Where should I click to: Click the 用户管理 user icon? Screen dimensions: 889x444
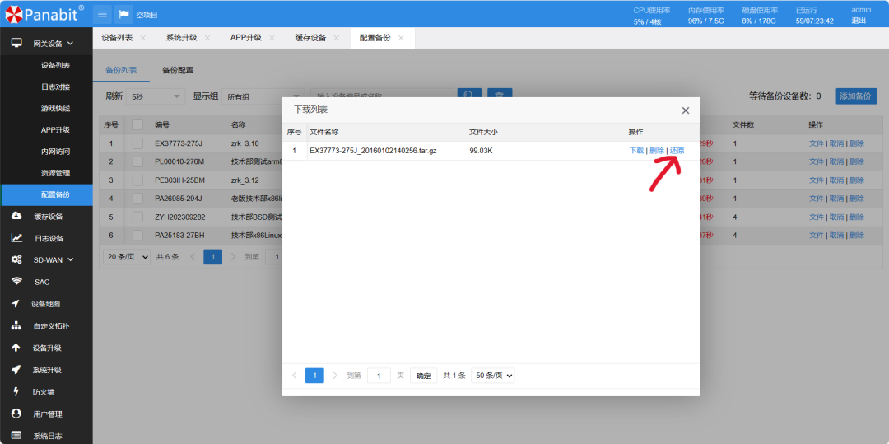tap(16, 414)
